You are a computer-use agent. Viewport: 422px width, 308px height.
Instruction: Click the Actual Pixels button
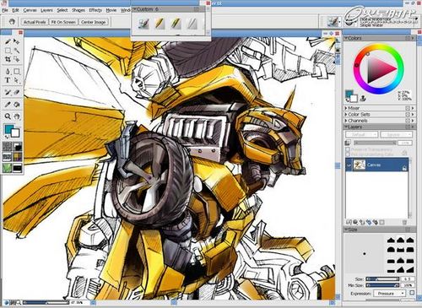click(x=35, y=22)
